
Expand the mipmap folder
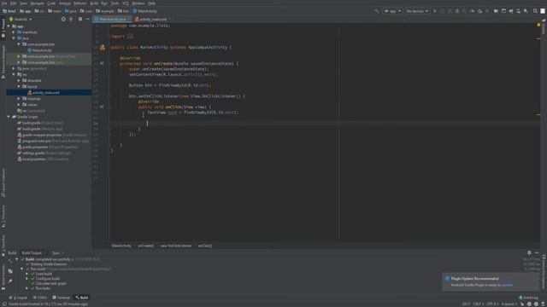click(x=19, y=99)
